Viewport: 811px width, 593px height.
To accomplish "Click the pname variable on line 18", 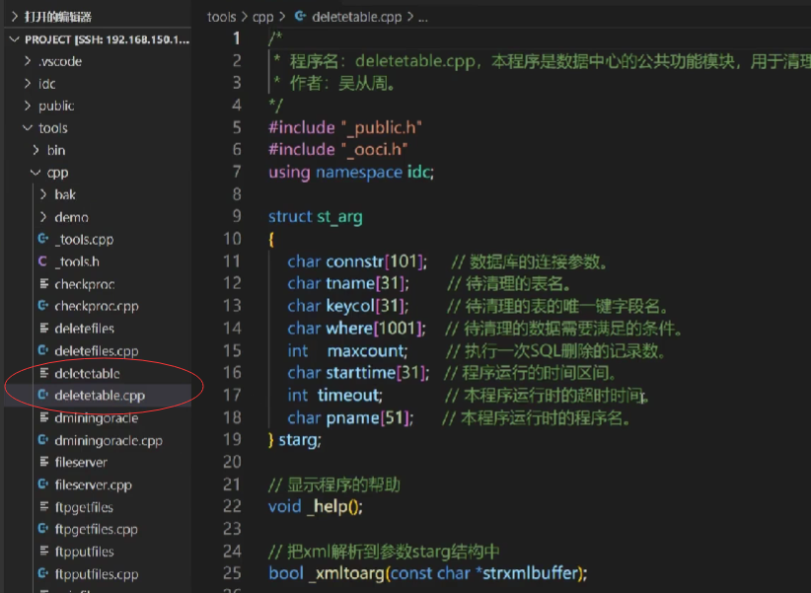I will coord(353,417).
